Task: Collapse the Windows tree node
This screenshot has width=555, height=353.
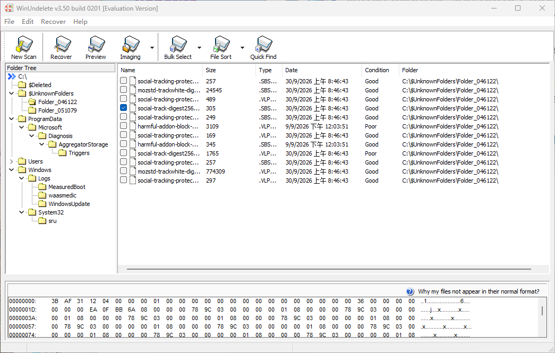Action: pyautogui.click(x=12, y=170)
